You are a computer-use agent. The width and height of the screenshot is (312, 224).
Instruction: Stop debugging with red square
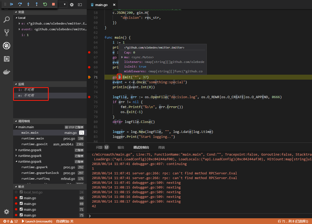(x=53, y=4)
